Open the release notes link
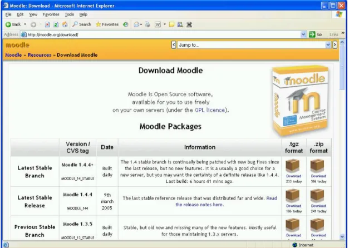The height and width of the screenshot is (248, 349). [226, 201]
